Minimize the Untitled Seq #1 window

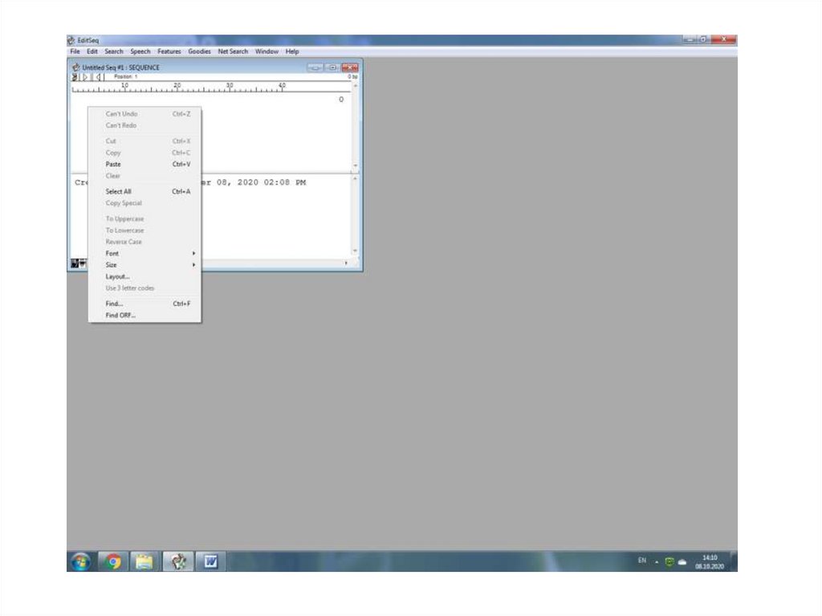point(315,67)
